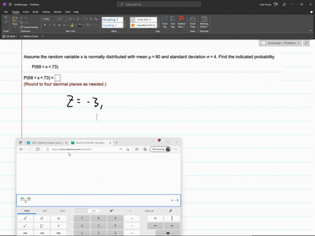The height and width of the screenshot is (236, 315).
Task: Open the bullet list dropdown arrow
Action: 73,19
